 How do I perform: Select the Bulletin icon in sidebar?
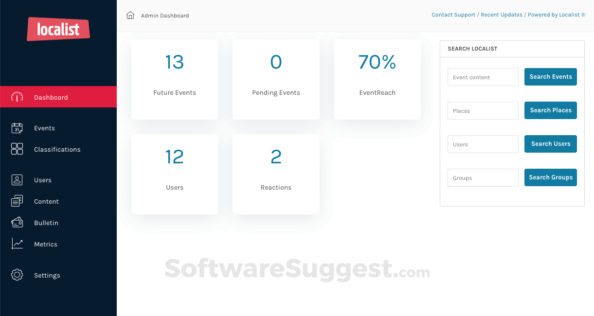[17, 223]
